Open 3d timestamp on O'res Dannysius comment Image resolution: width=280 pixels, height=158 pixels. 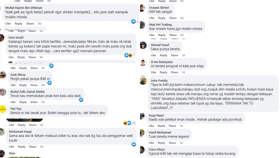pyautogui.click(x=183, y=72)
